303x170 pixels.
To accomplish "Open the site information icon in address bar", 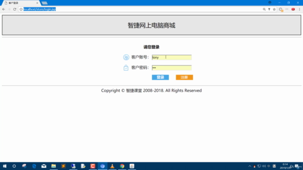I will coord(21,9).
